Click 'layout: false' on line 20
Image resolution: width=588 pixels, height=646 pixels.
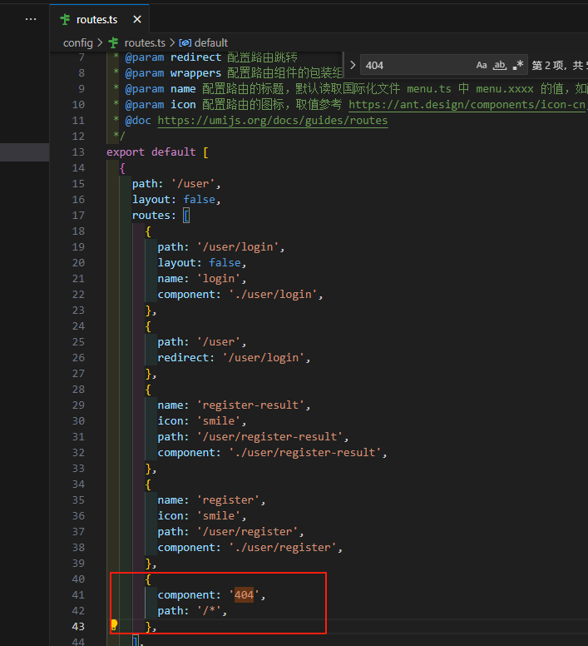(x=201, y=263)
